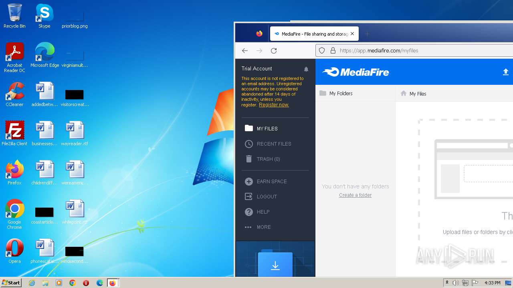The image size is (513, 288).
Task: Show hidden system tray icons
Action: pyautogui.click(x=447, y=283)
